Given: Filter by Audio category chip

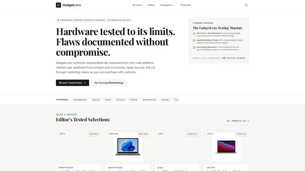Looking at the screenshot, I should pyautogui.click(x=108, y=100).
